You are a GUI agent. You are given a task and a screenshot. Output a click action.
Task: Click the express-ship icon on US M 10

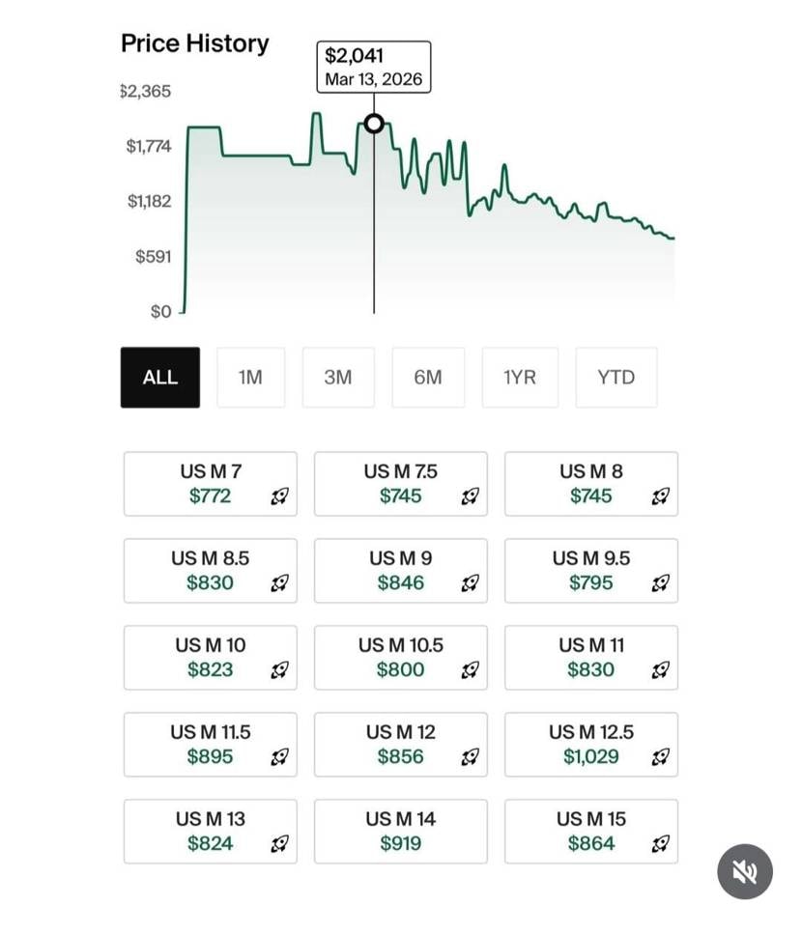(x=280, y=670)
